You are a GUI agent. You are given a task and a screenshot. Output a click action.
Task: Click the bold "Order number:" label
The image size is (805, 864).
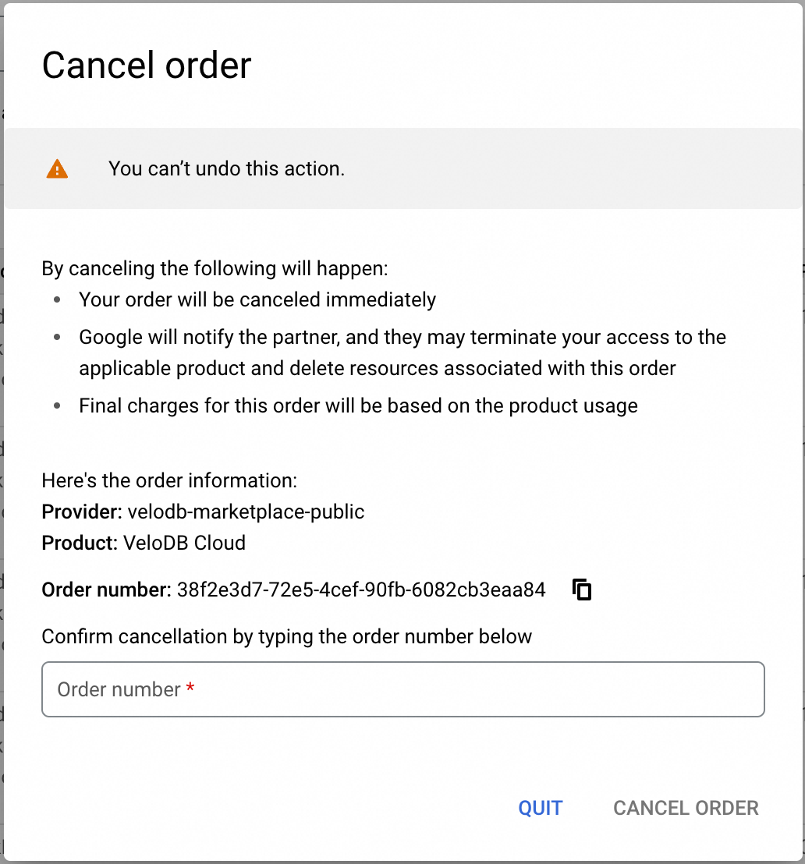(x=106, y=590)
